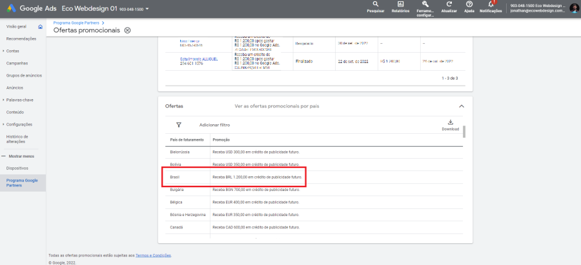This screenshot has width=581, height=265.
Task: Click the Ofertas section title
Action: 174,106
